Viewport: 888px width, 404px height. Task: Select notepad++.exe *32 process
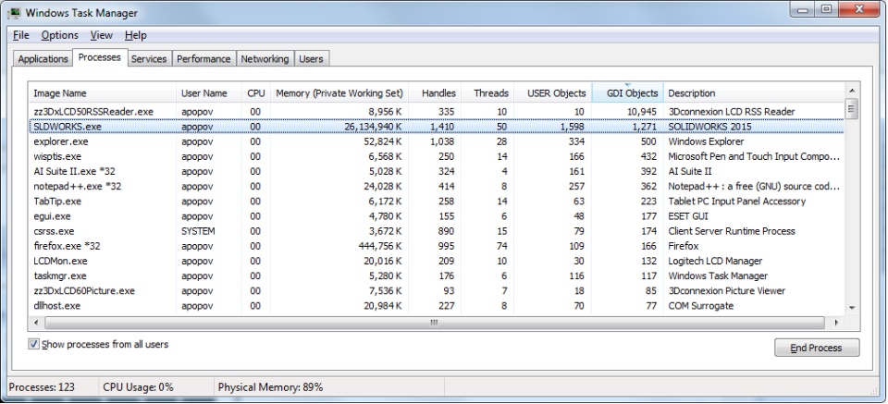436,186
